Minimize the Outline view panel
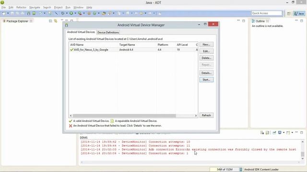Viewport: 307px width, 172px height. (x=296, y=20)
